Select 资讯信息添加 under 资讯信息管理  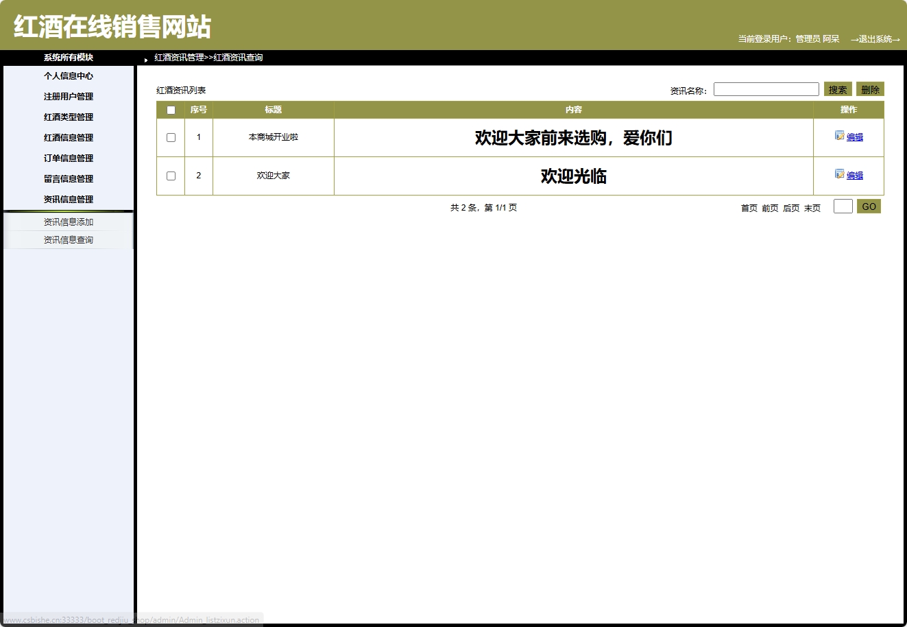[68, 222]
